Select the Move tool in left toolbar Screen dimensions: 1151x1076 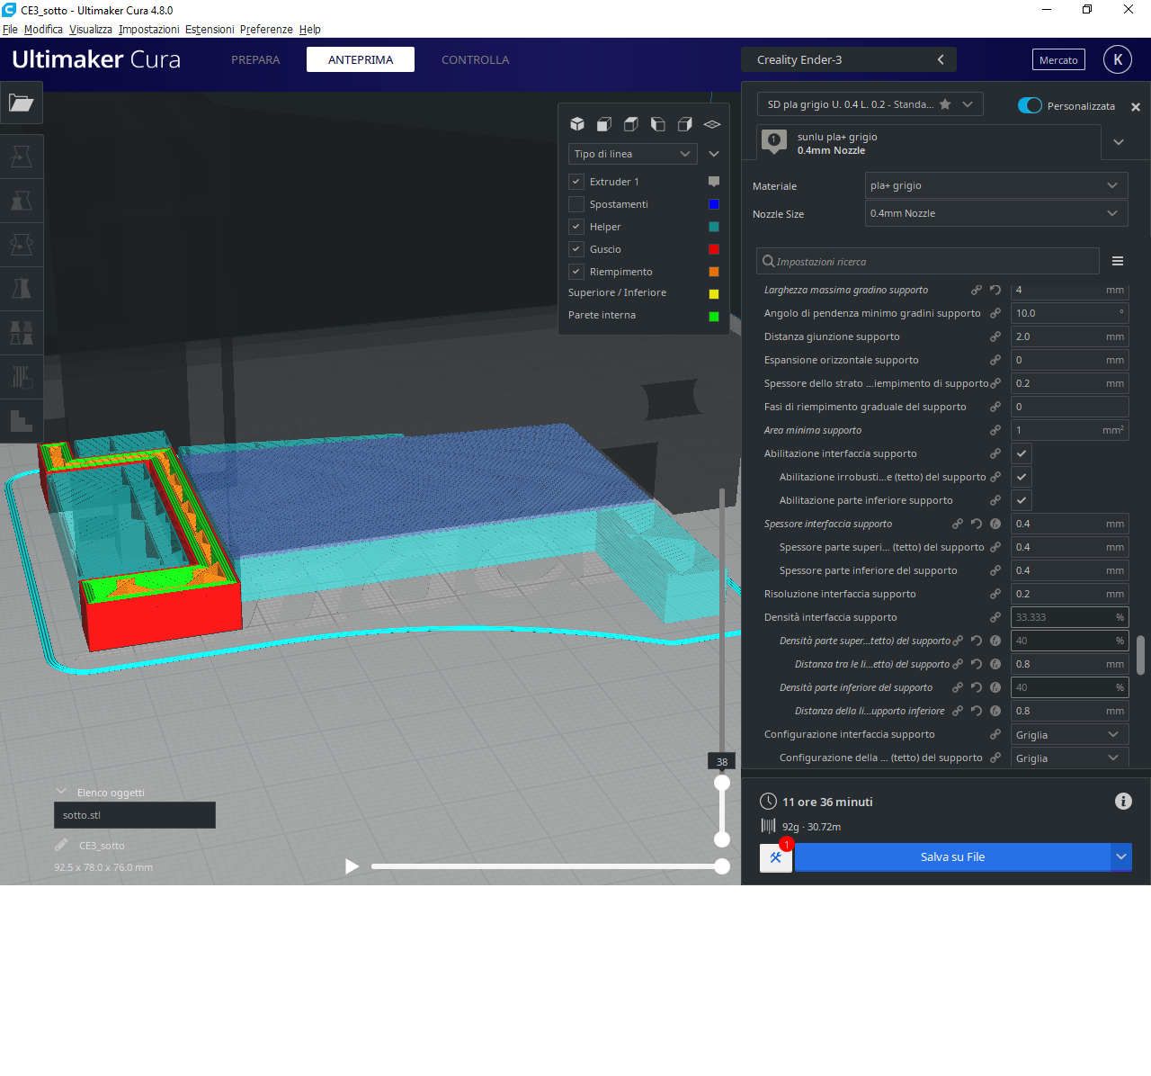22,157
